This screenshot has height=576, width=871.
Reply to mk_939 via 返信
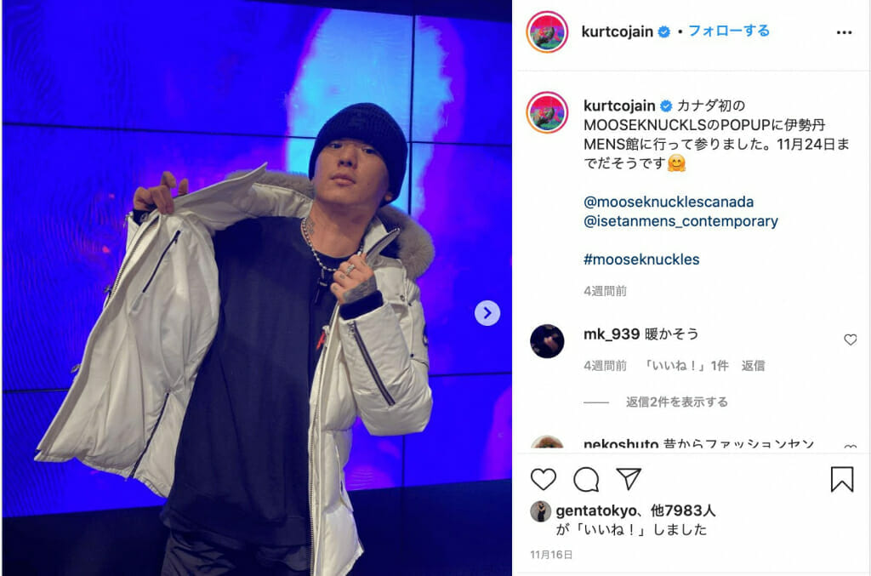tap(754, 366)
